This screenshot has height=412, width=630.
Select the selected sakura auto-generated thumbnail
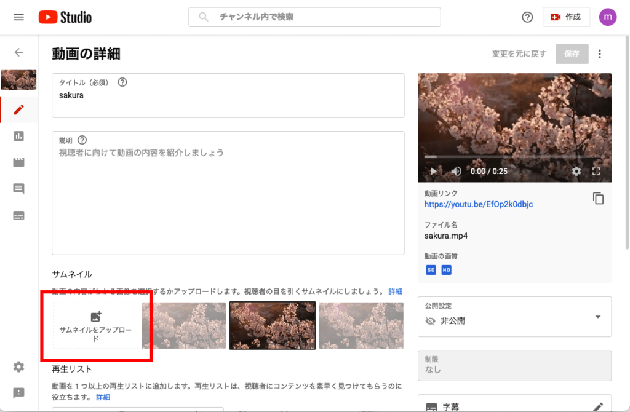(x=272, y=325)
